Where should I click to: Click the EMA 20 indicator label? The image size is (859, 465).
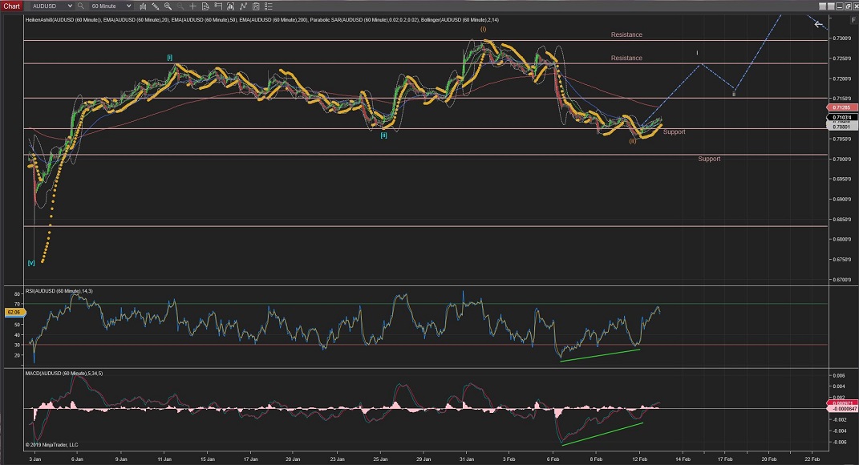136,20
